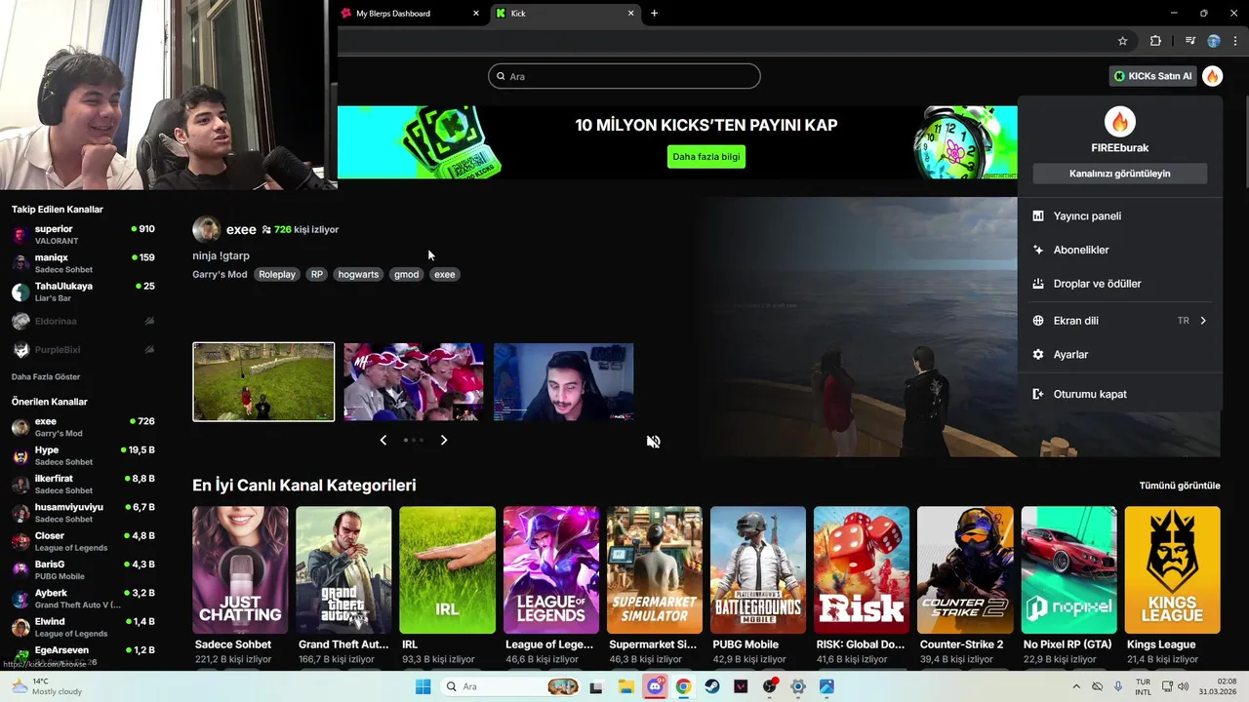
Task: Close the My Blerps Dashboard tab
Action: 476,14
